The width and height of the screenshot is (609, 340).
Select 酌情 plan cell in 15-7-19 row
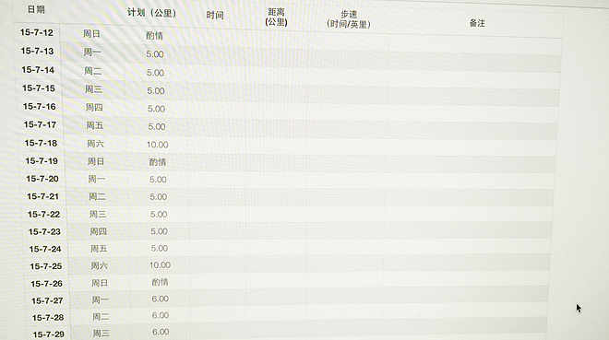click(x=158, y=162)
